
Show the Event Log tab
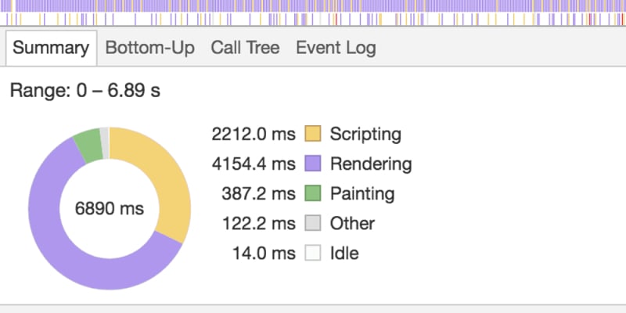(x=336, y=48)
